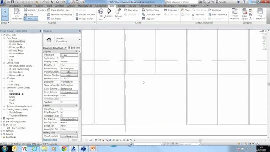The height and width of the screenshot is (152, 270).
Task: Open the User Interface dropdown
Action: pyautogui.click(x=260, y=14)
